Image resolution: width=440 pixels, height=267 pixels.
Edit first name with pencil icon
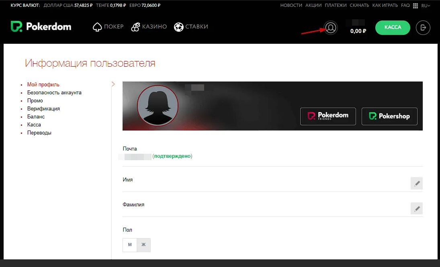tap(417, 183)
